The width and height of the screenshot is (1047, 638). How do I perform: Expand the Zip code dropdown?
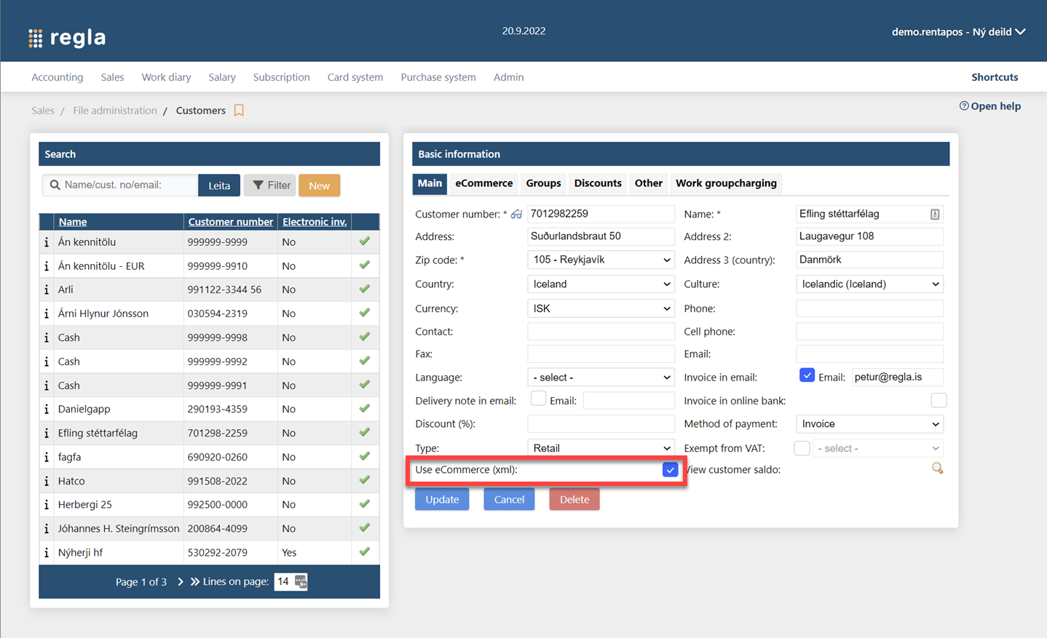tap(600, 260)
